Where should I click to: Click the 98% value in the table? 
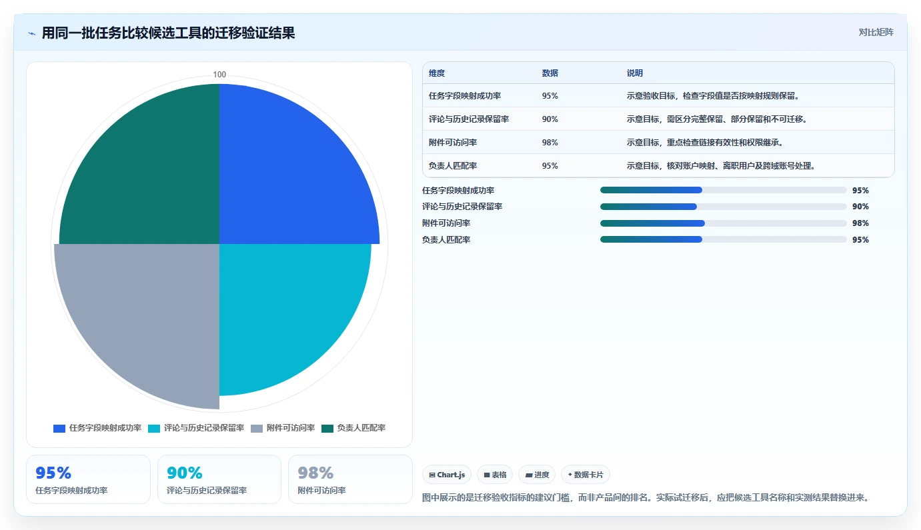pyautogui.click(x=550, y=143)
